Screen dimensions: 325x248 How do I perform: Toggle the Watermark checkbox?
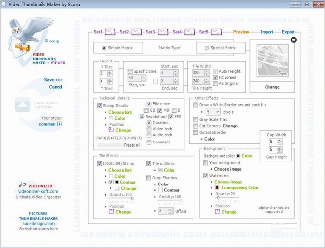click(x=205, y=176)
